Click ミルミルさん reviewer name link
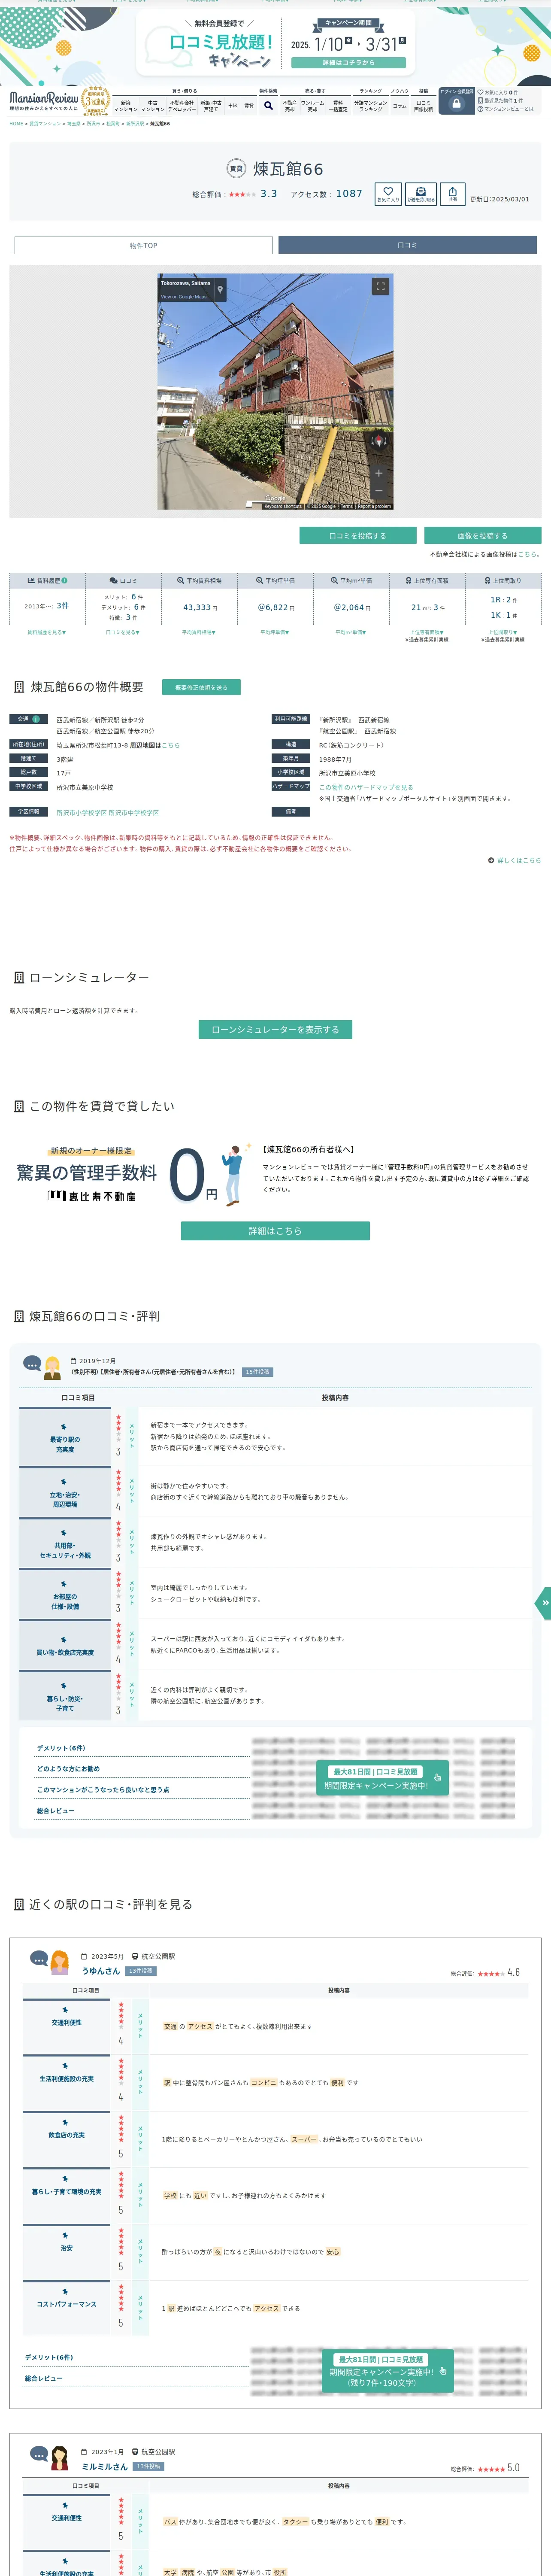Viewport: 551px width, 2576px height. [105, 2467]
